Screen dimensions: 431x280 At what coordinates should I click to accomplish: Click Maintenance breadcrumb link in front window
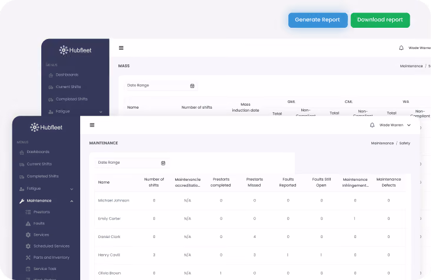382,143
